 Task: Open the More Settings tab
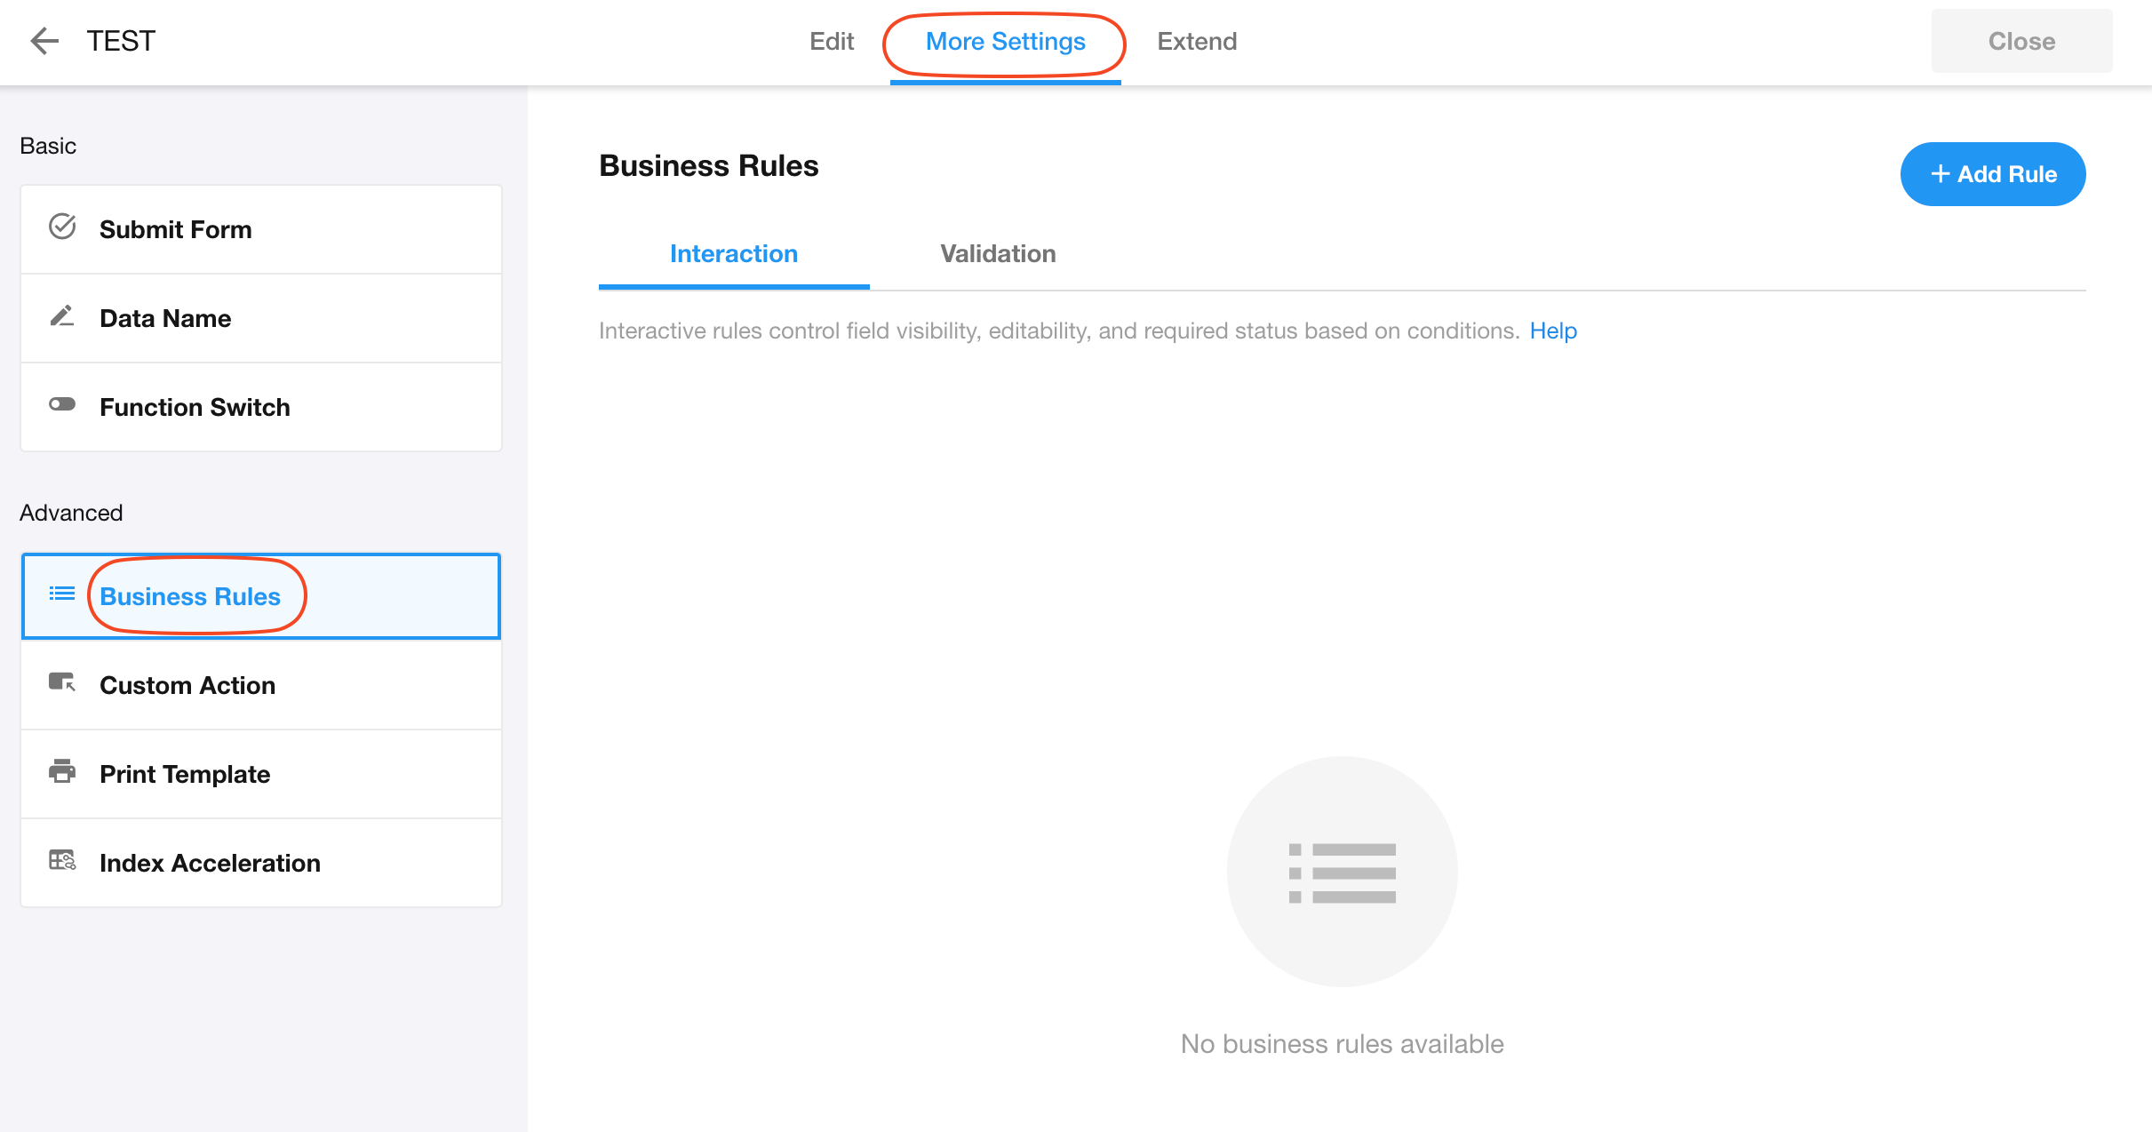pyautogui.click(x=1005, y=42)
